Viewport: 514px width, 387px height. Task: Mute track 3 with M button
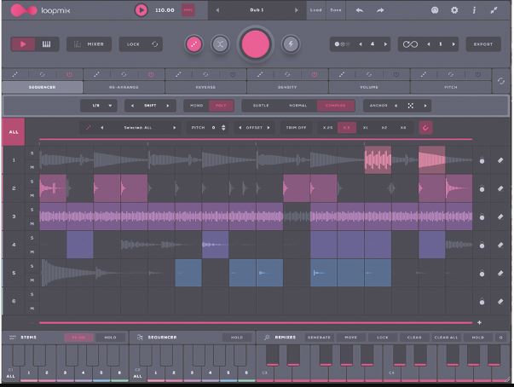click(x=32, y=224)
